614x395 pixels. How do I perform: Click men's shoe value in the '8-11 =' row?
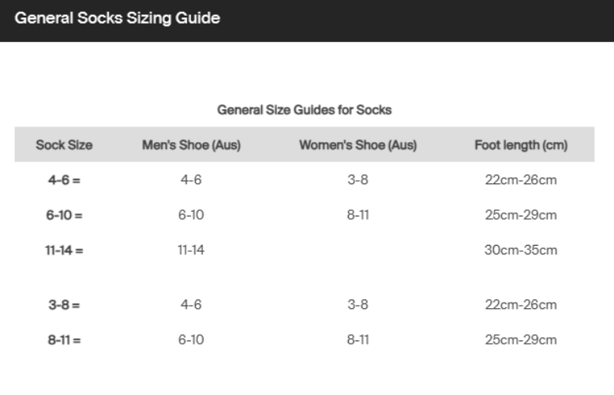(x=191, y=340)
